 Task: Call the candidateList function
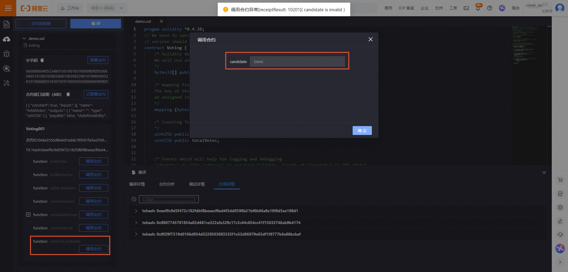pyautogui.click(x=93, y=228)
